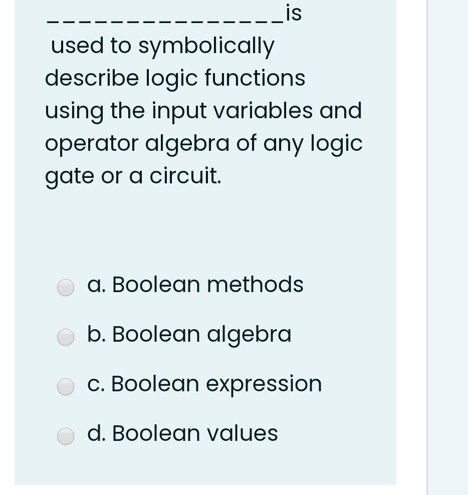Image resolution: width=468 pixels, height=495 pixels.
Task: Click the 'c. Boolean expression' option text
Action: tap(204, 383)
